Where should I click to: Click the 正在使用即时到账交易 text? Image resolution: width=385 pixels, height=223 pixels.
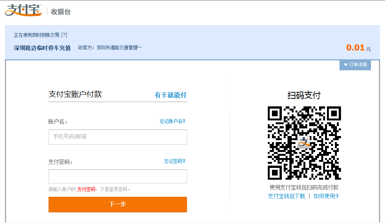point(36,35)
